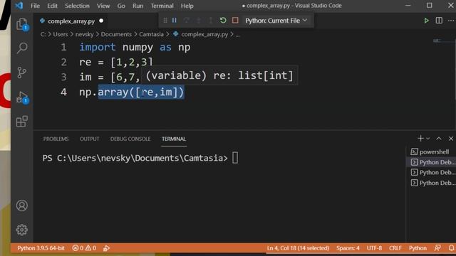The height and width of the screenshot is (256, 456).
Task: Open the Selection menu
Action: click(x=77, y=6)
